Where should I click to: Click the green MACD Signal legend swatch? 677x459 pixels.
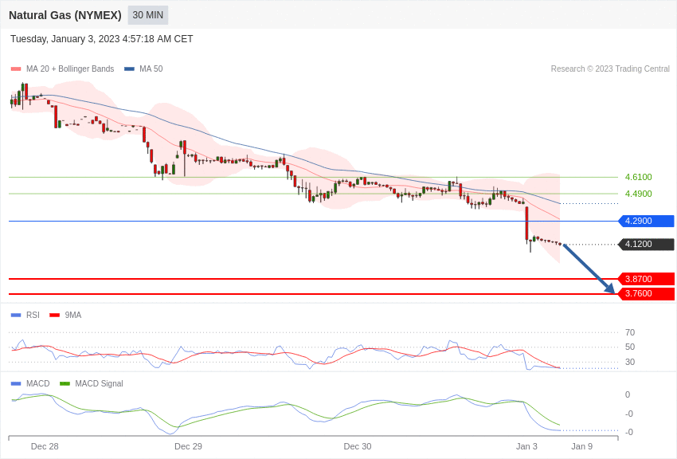65,384
